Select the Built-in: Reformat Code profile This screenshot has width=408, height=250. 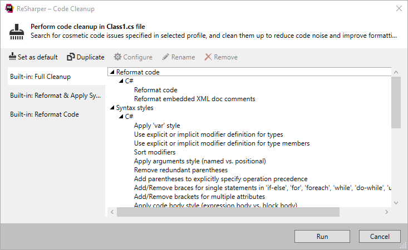(45, 114)
